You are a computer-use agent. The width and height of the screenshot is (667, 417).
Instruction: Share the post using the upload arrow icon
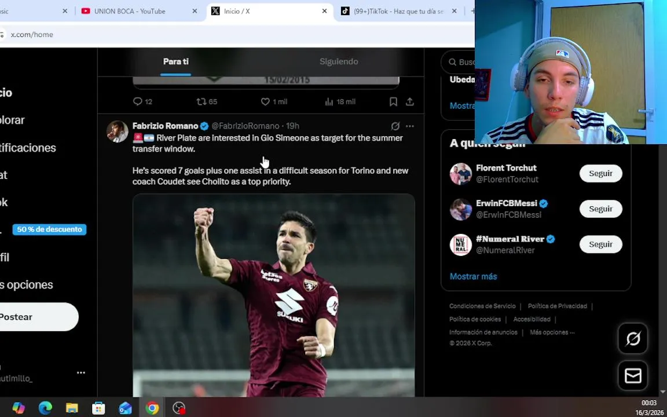pos(410,102)
